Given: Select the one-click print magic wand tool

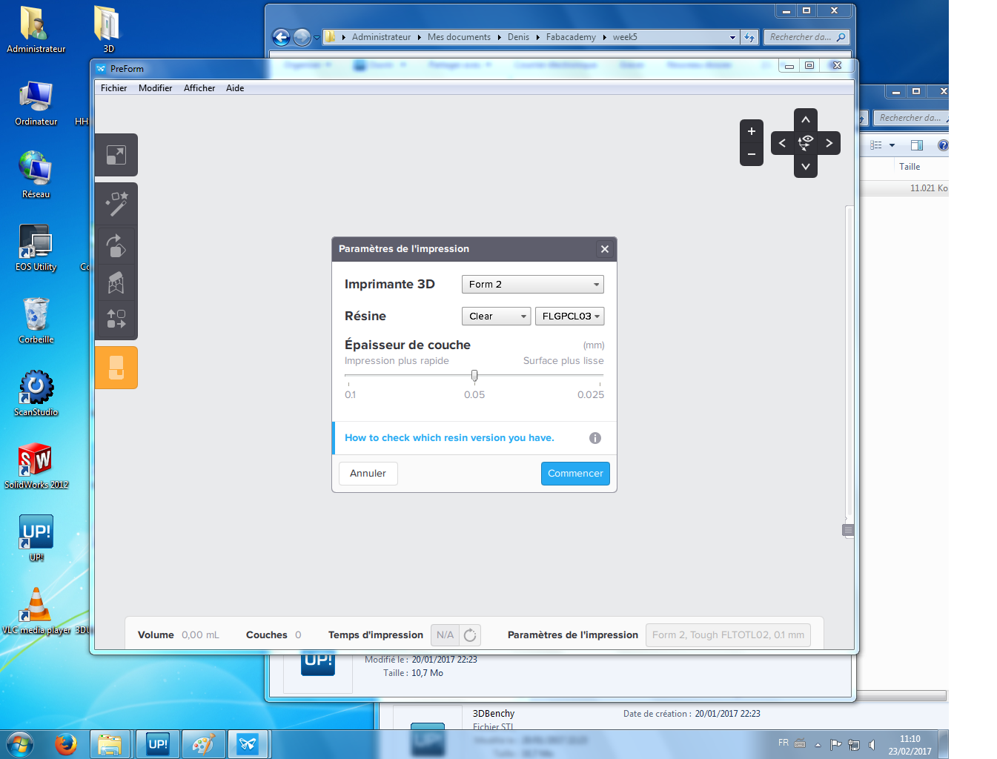Looking at the screenshot, I should pos(116,204).
